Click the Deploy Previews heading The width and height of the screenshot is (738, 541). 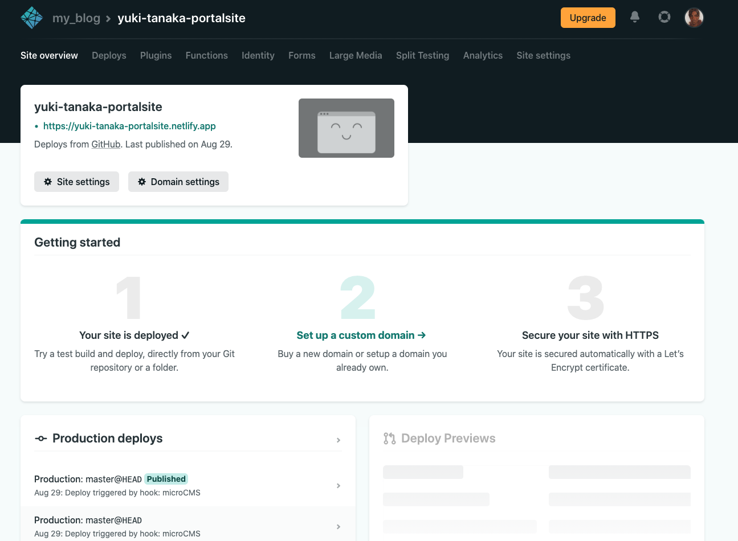click(448, 438)
